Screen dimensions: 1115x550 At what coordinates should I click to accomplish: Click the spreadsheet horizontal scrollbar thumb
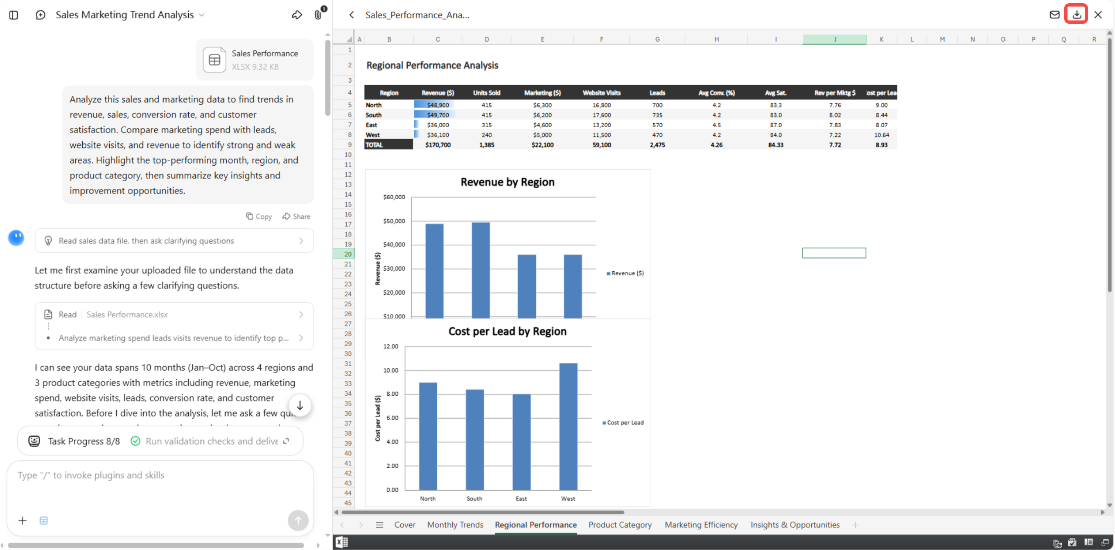click(483, 512)
